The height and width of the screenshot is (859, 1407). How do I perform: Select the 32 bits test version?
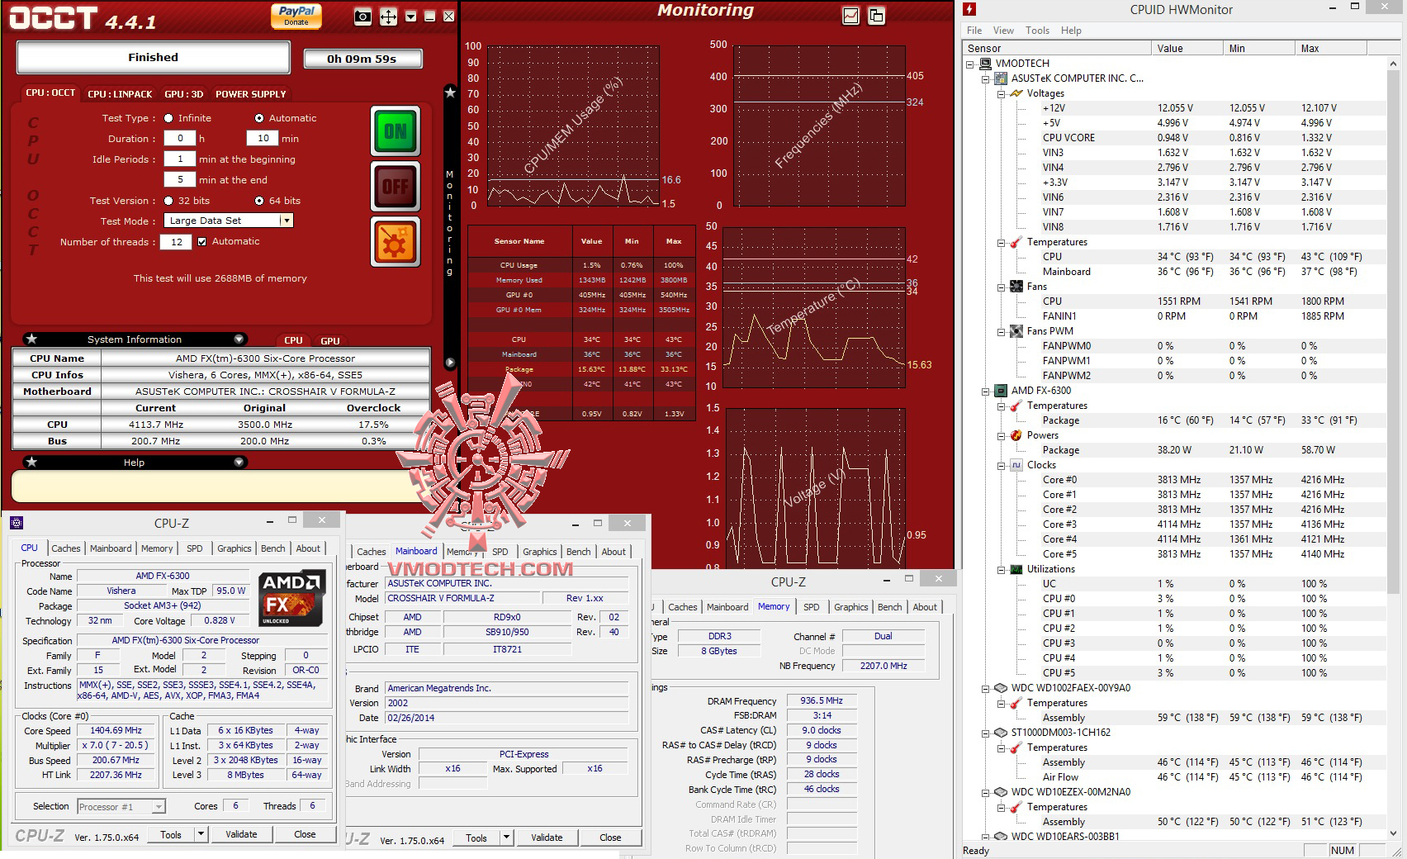[x=168, y=201]
